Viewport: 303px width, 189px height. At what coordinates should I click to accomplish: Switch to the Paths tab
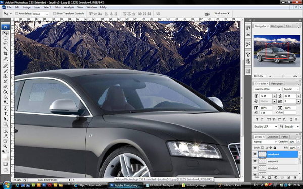[284, 137]
